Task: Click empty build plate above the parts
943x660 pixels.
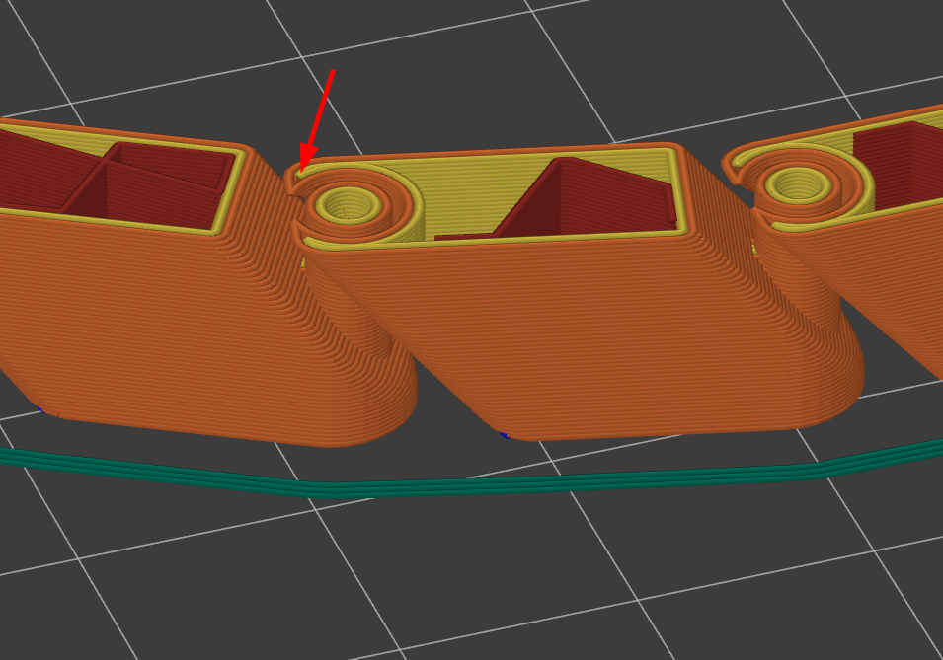Action: tap(494, 59)
